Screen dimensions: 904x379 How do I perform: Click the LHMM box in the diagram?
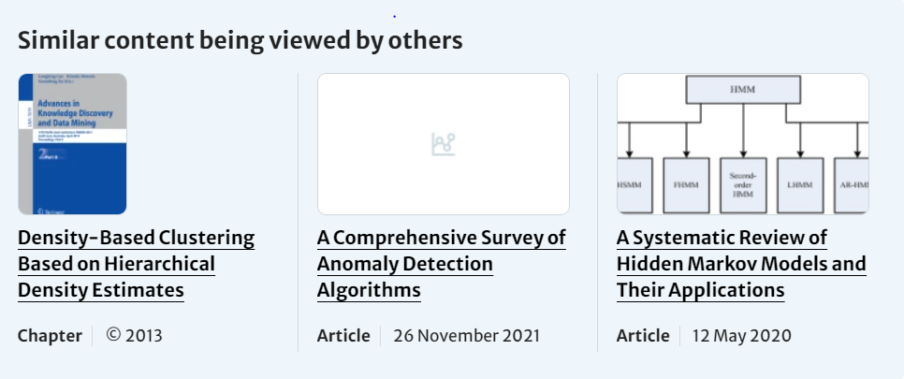[801, 184]
